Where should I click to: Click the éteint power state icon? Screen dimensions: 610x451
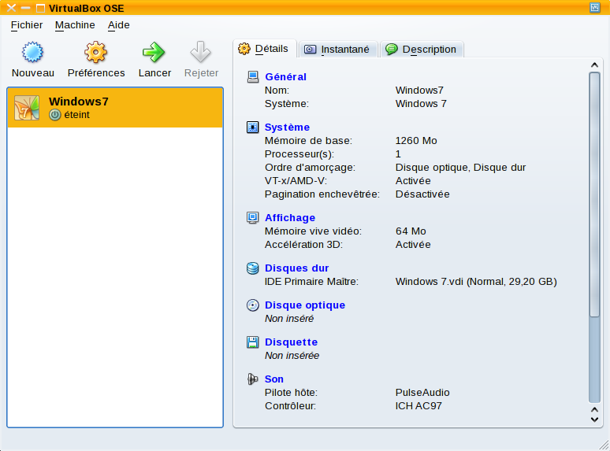[x=55, y=115]
